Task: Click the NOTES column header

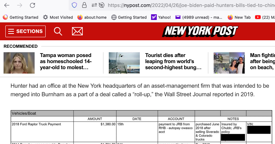Action: click(x=233, y=119)
